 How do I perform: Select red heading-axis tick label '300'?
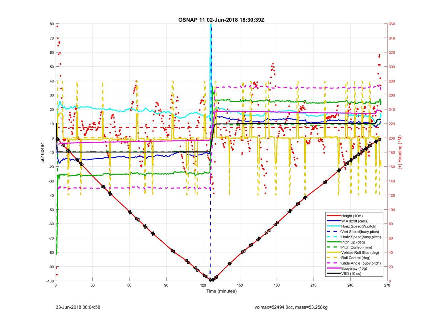pos(392,67)
